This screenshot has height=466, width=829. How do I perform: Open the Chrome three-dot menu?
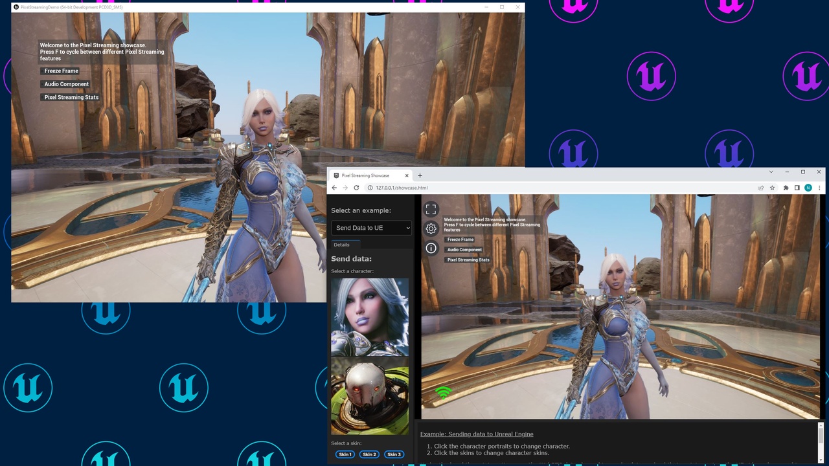coord(819,188)
